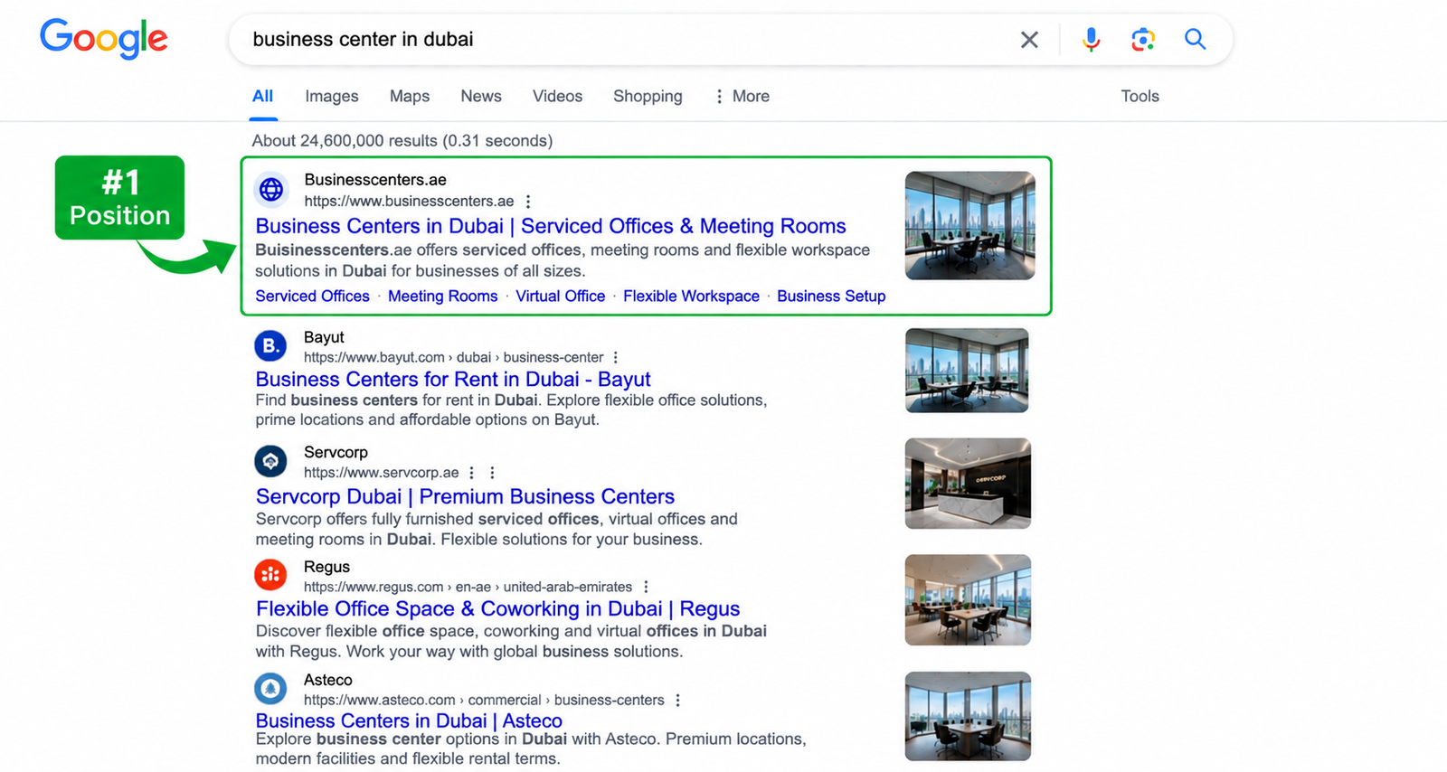Viewport: 1447px width, 772px height.
Task: Switch to the Maps tab
Action: tap(410, 96)
